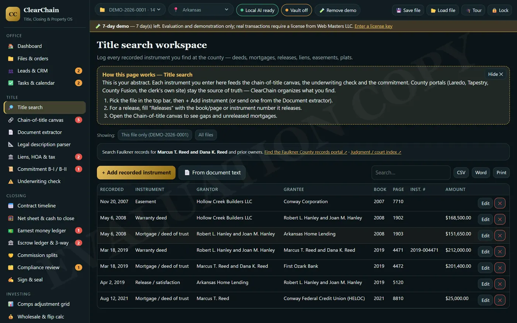Open the Arkansas state dropdown

coord(201,10)
